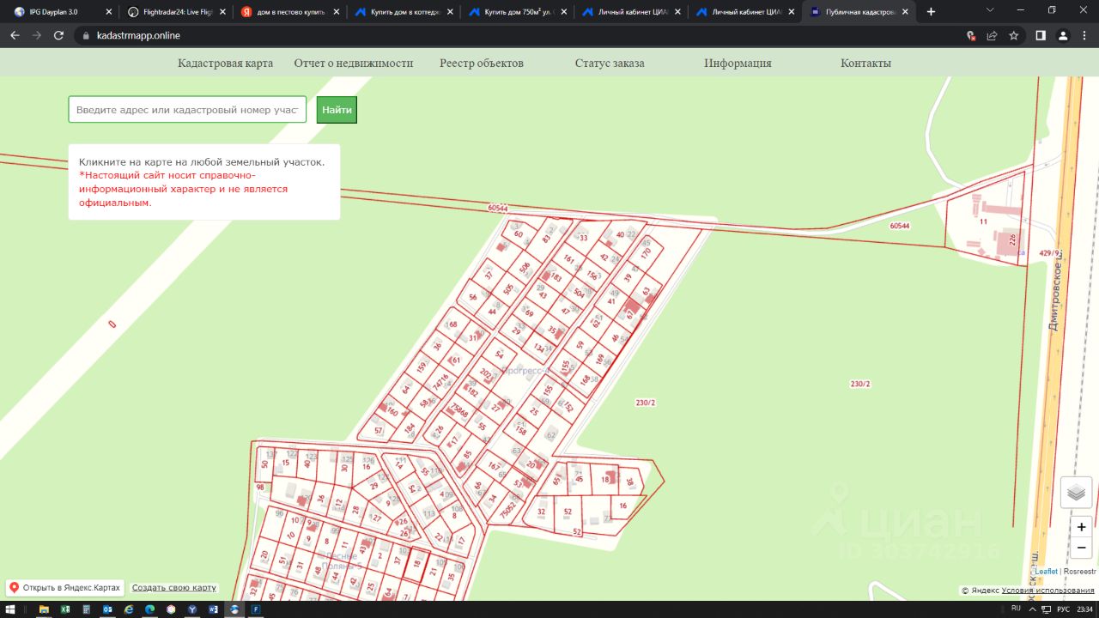
Task: Click Открыть в Яндекс.Картах button
Action: 65,588
